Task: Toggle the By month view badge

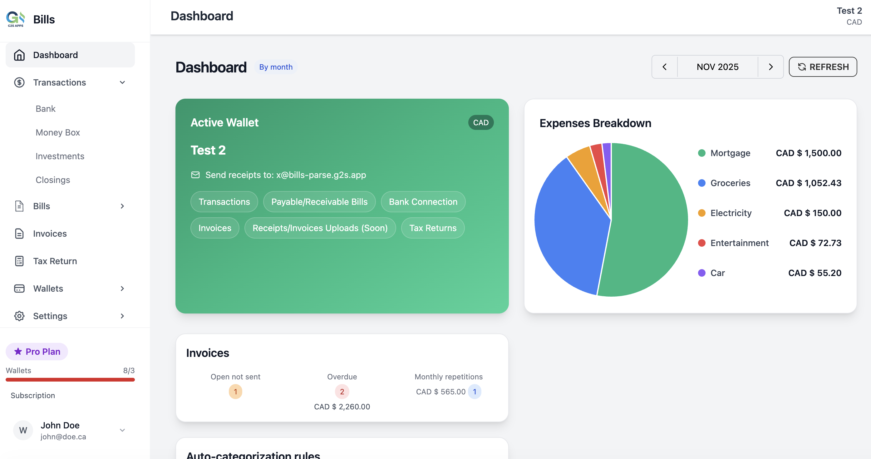Action: (x=276, y=67)
